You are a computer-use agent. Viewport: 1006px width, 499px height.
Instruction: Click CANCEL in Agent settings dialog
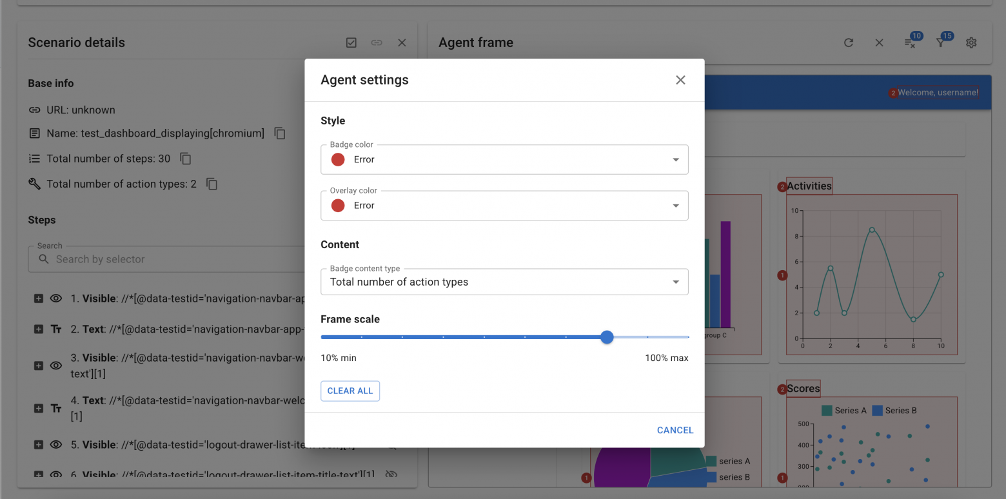tap(675, 430)
